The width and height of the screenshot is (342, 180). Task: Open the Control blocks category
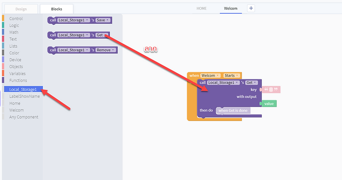(x=16, y=19)
